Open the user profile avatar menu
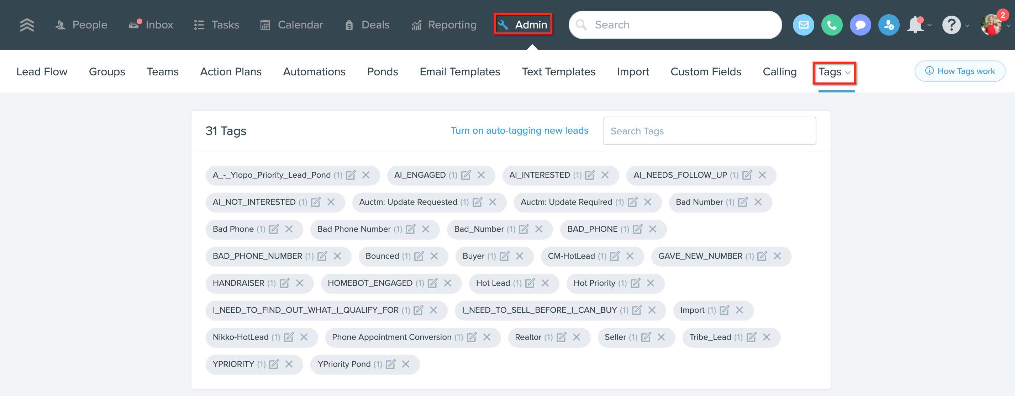 pos(991,25)
